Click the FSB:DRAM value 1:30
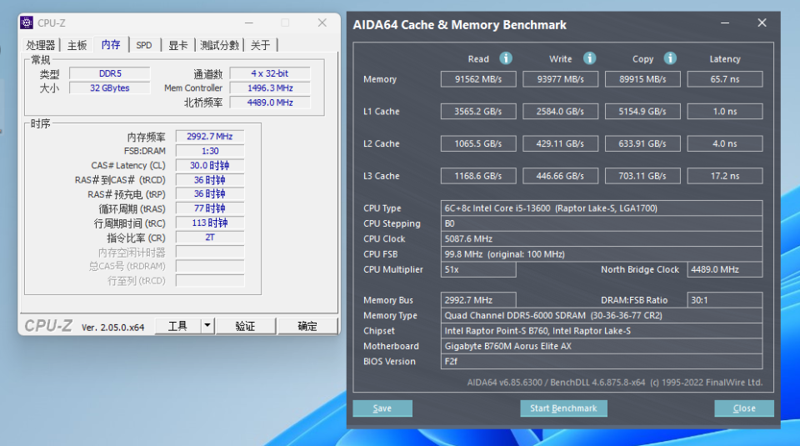 click(210, 151)
